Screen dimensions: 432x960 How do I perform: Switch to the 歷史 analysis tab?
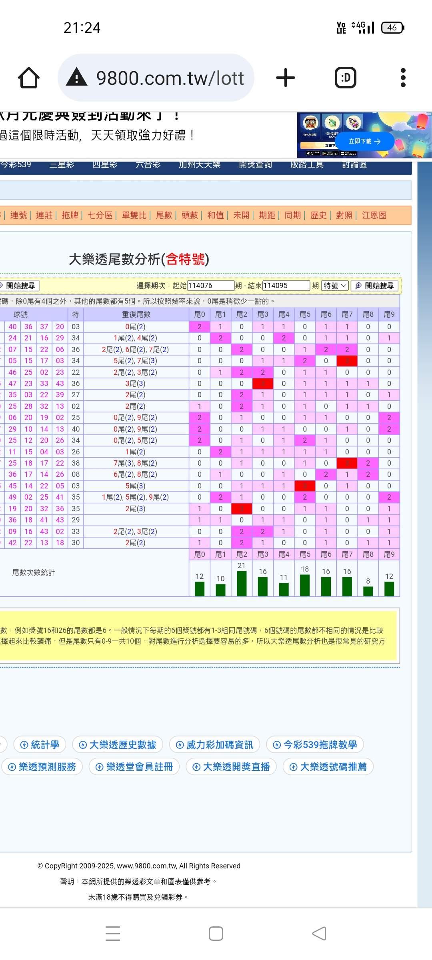(318, 215)
